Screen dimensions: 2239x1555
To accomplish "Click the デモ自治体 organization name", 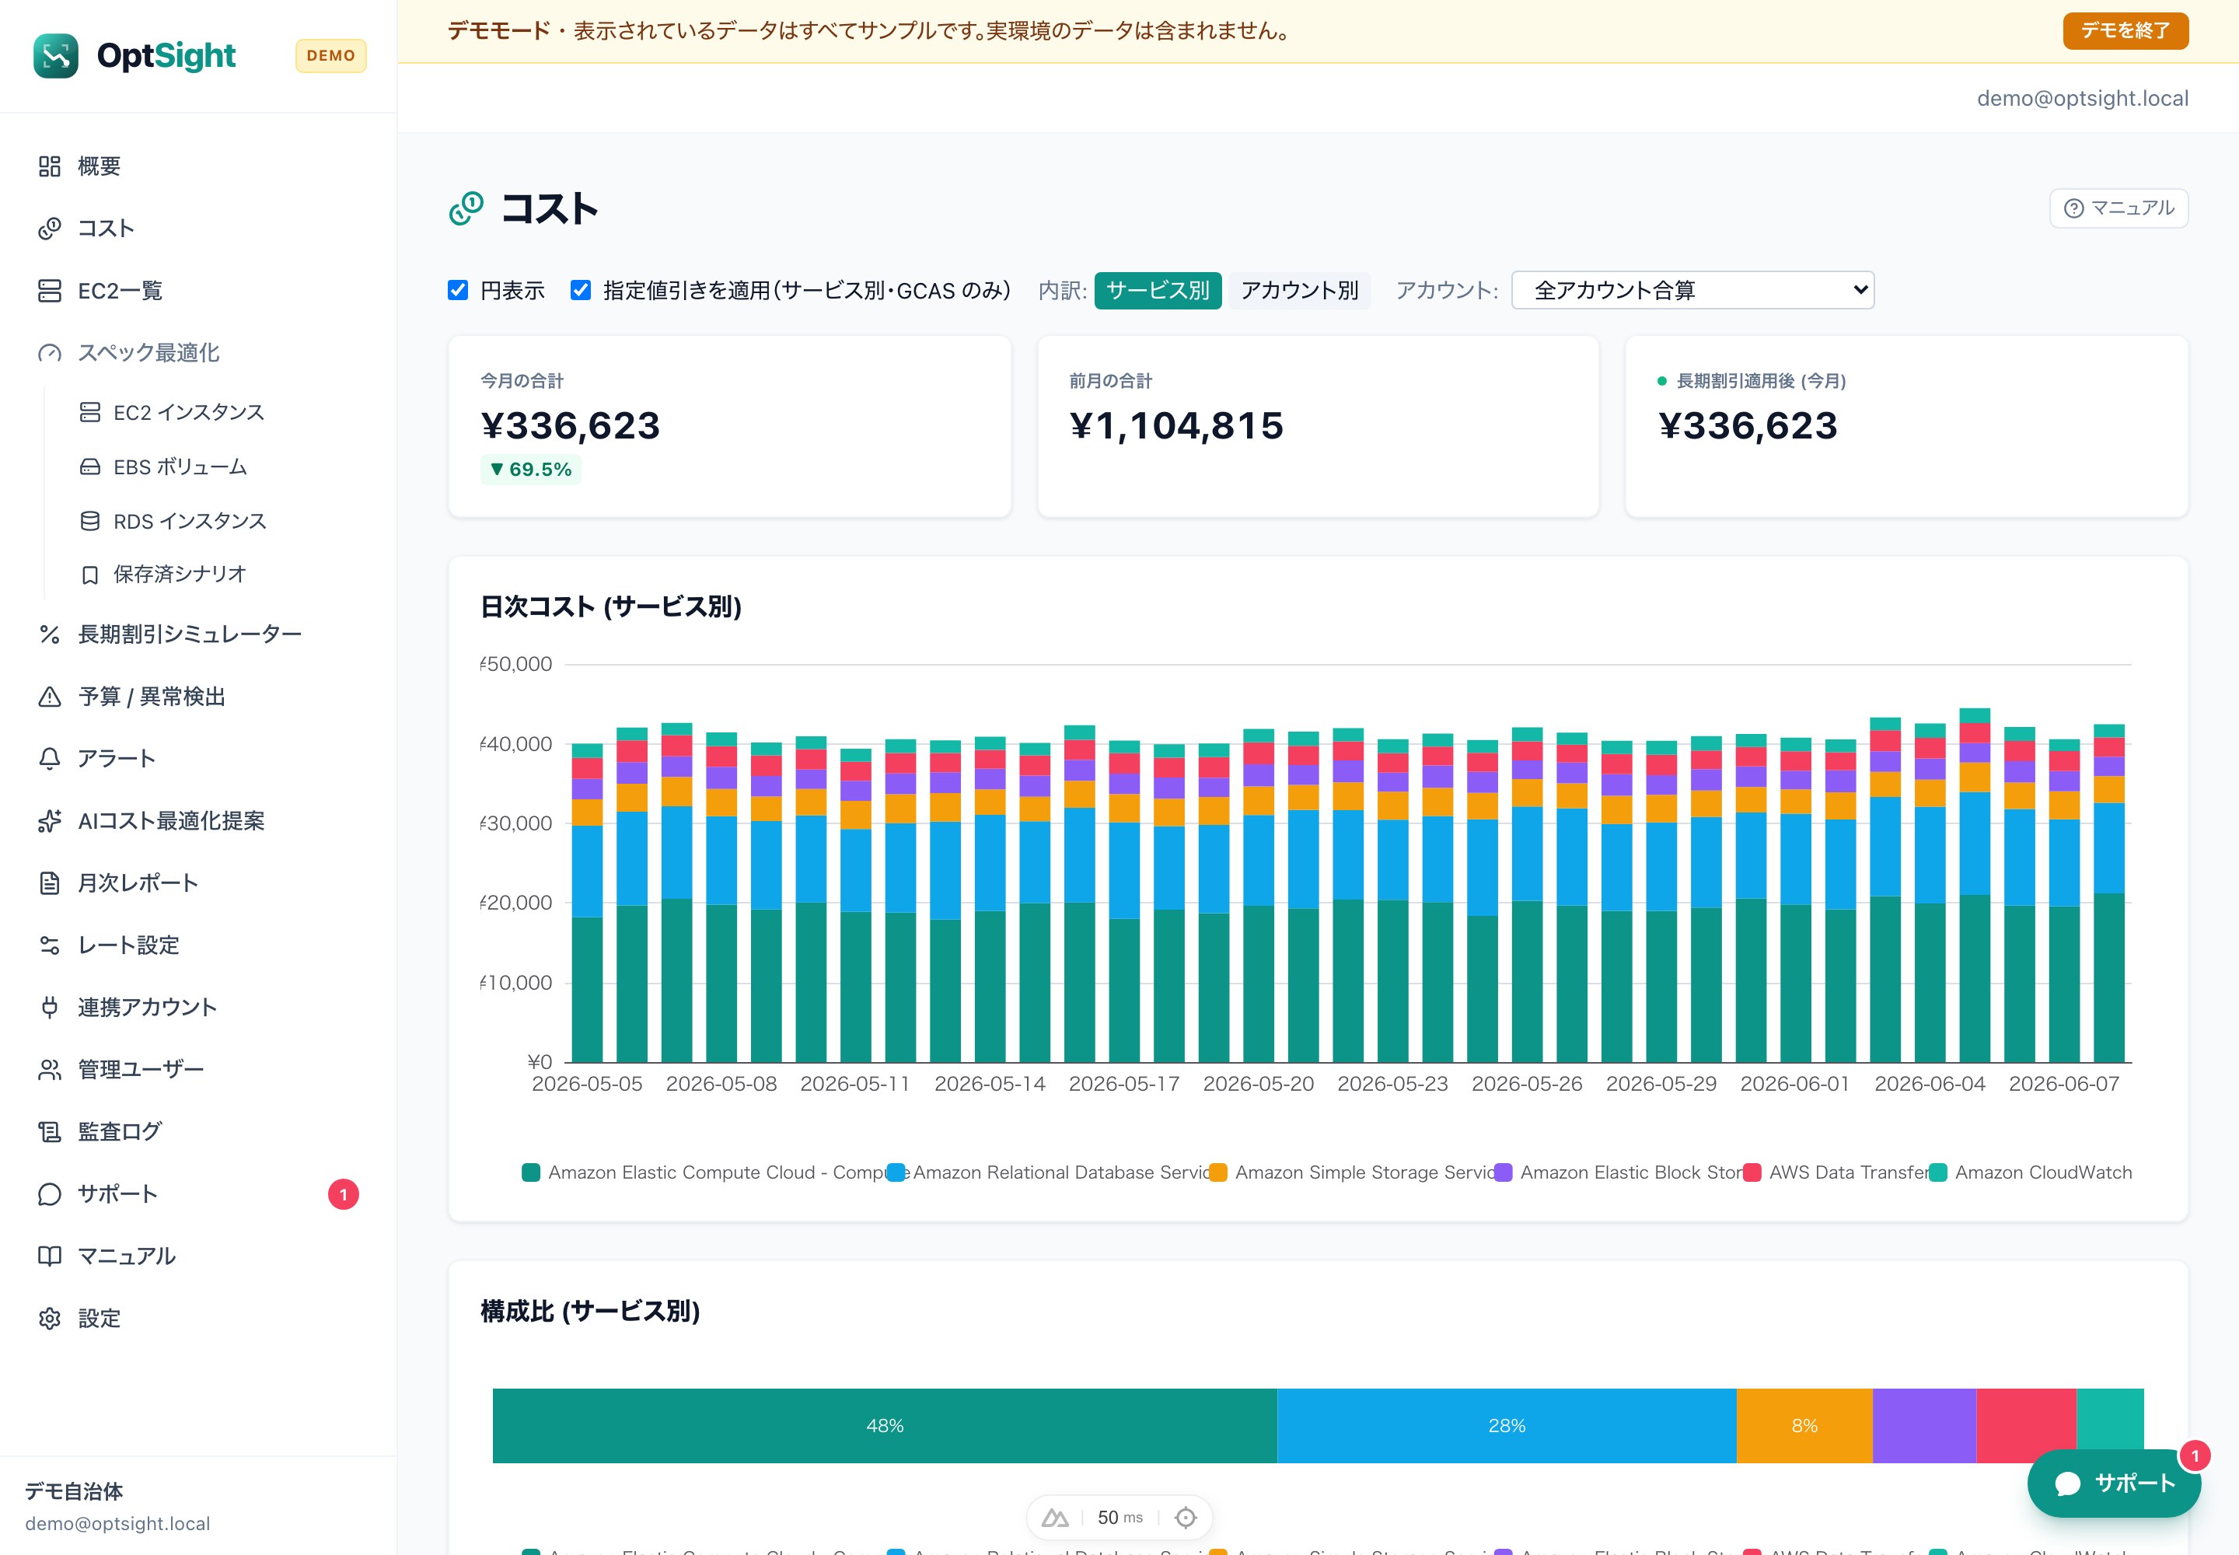I will pyautogui.click(x=74, y=1490).
